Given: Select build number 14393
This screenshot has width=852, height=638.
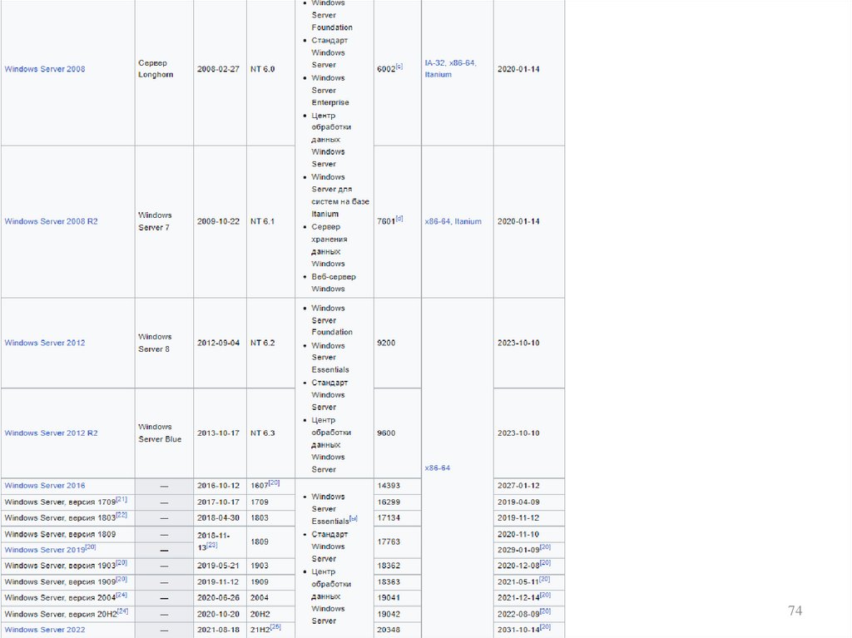Looking at the screenshot, I should pyautogui.click(x=389, y=486).
